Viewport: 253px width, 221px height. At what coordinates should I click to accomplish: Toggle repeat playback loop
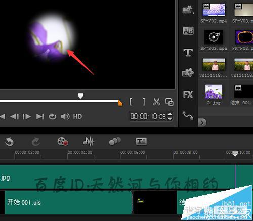pyautogui.click(x=53, y=117)
